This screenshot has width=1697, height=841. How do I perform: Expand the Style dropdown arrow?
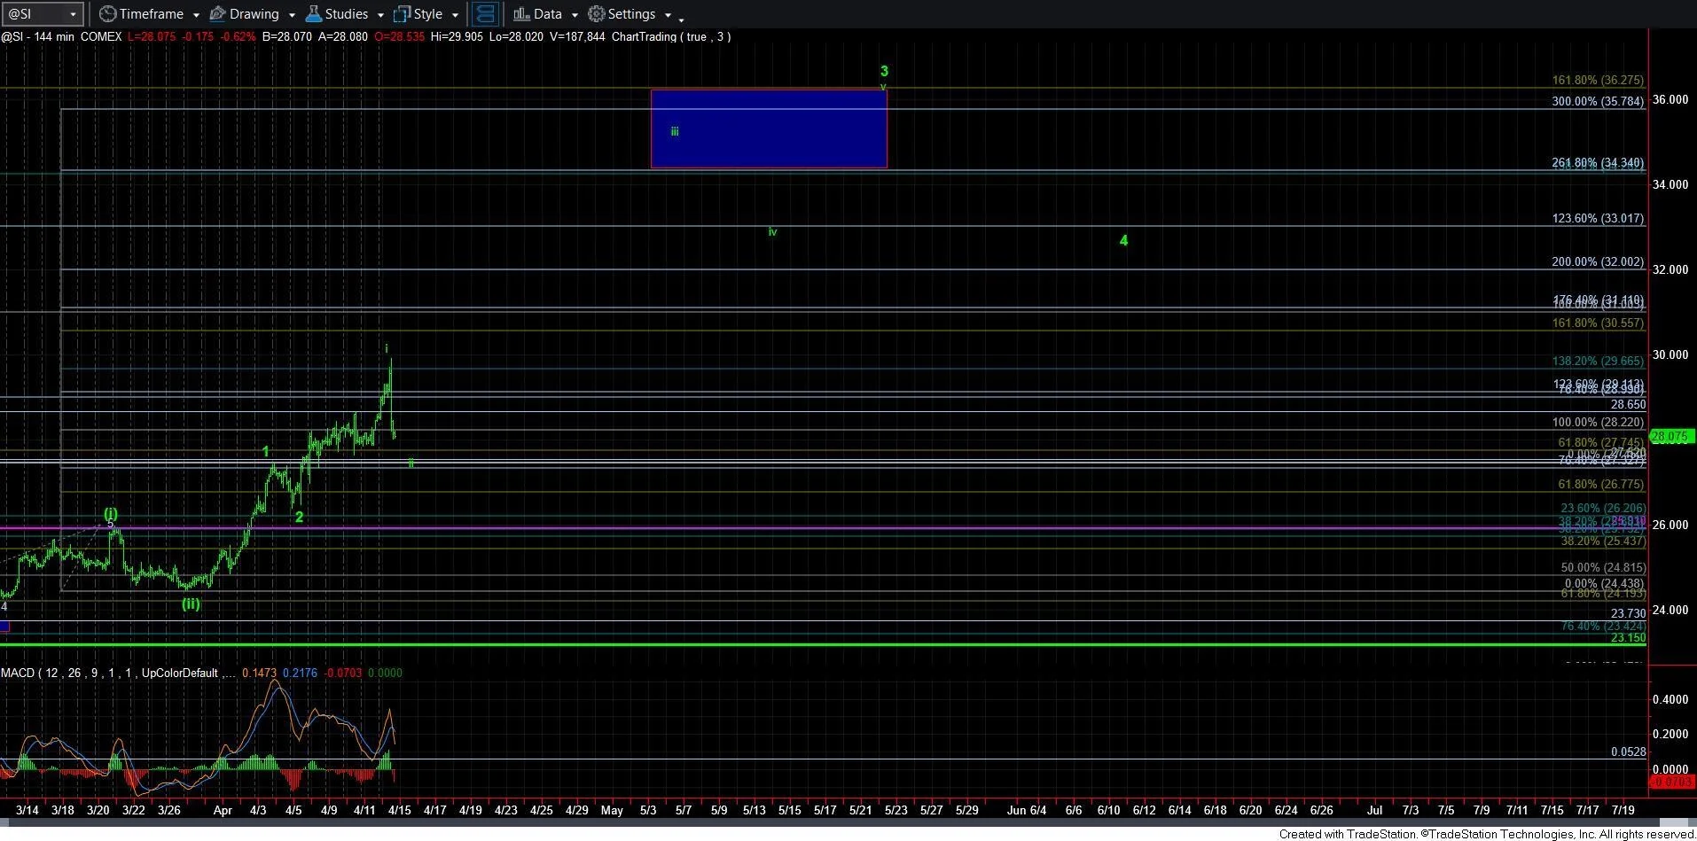click(x=455, y=15)
